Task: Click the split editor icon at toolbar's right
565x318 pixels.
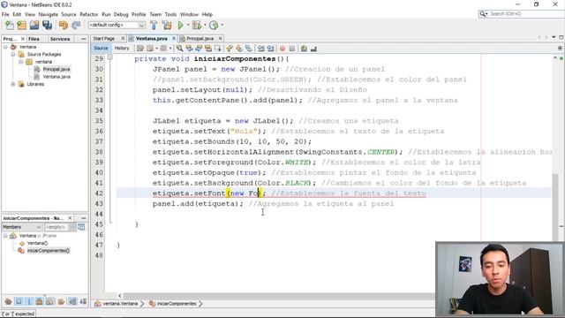Action: (560, 48)
